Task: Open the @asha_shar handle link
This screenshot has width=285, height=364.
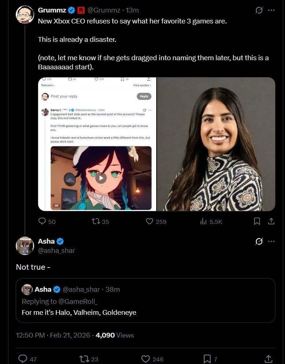Action: click(56, 250)
